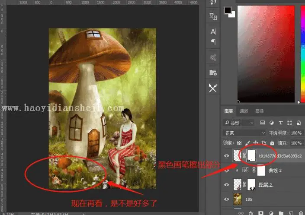
Task: Hide the 图层 2 layer
Action: tap(226, 184)
